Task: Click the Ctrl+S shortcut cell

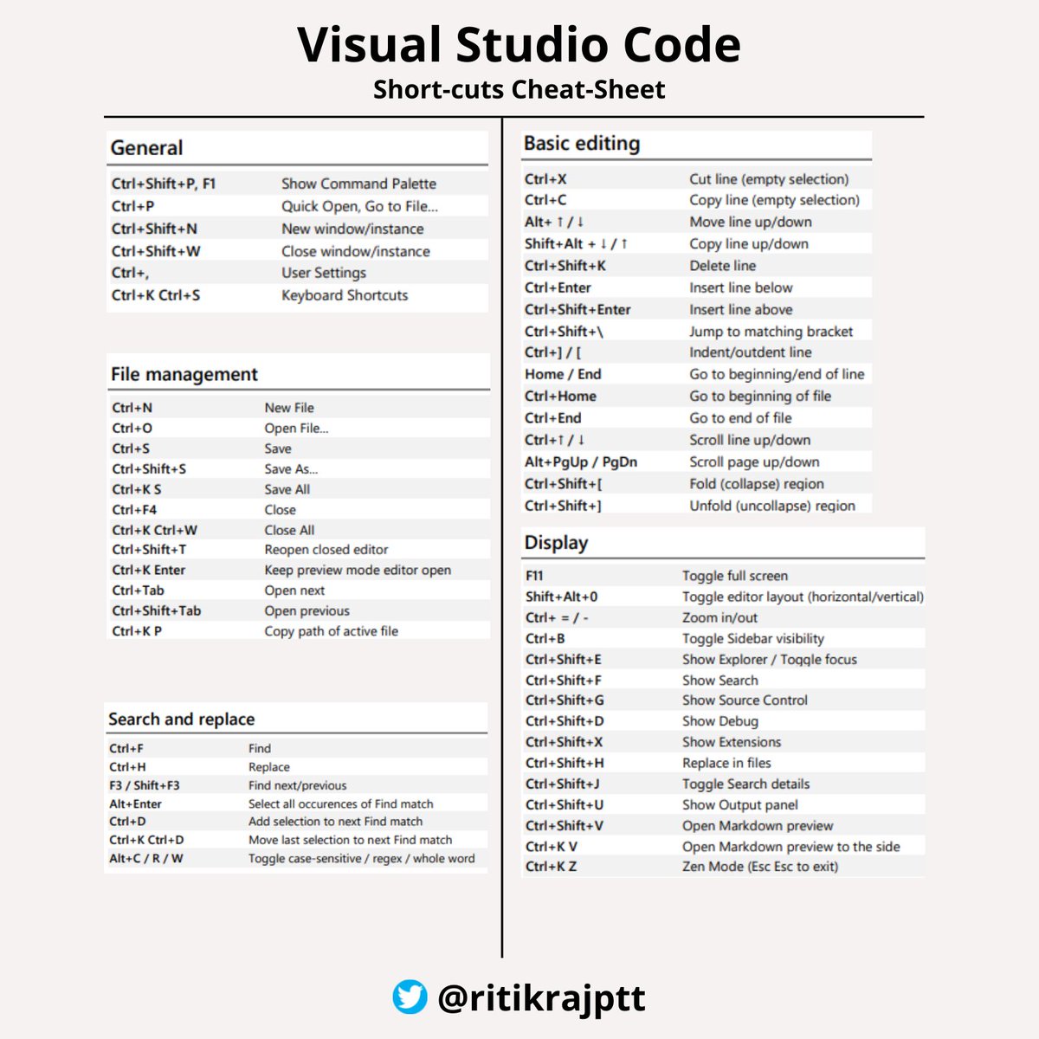Action: click(x=131, y=449)
